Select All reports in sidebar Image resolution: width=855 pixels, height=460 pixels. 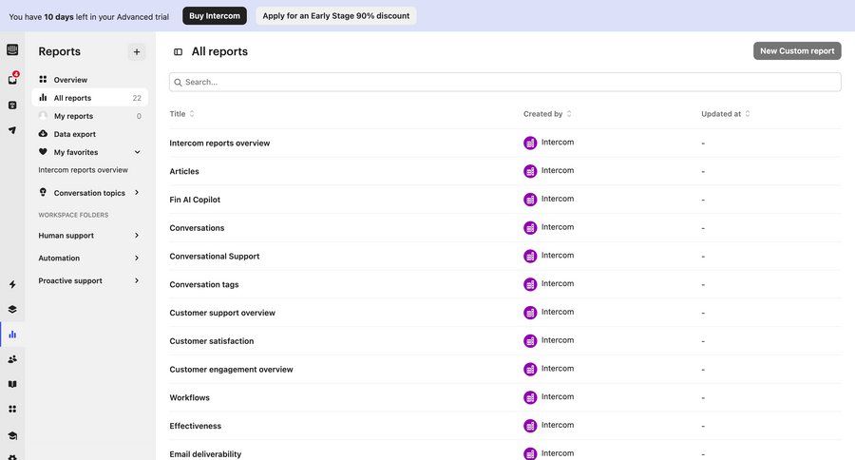pos(89,98)
